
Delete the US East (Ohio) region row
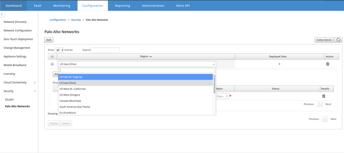tap(327, 64)
